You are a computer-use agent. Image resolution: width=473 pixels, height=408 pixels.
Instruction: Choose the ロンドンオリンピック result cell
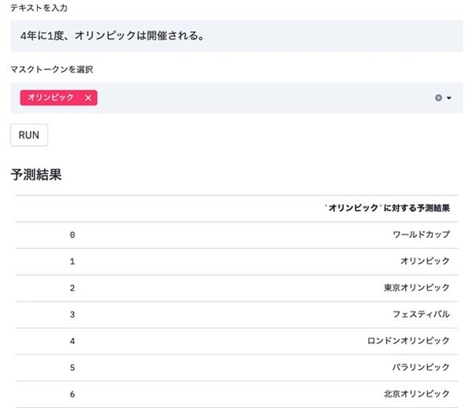click(x=408, y=340)
